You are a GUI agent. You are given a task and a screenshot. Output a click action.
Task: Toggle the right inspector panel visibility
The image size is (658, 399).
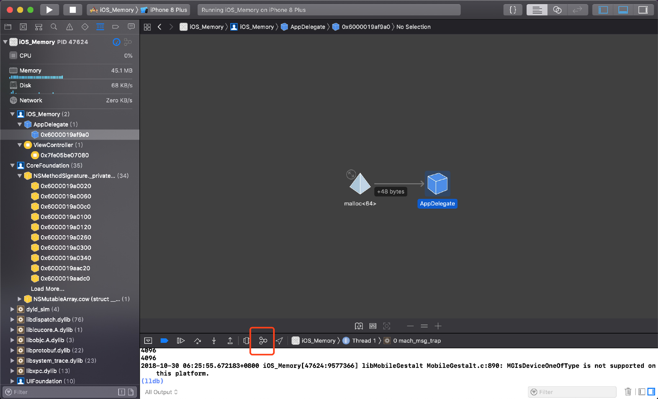[x=643, y=10]
